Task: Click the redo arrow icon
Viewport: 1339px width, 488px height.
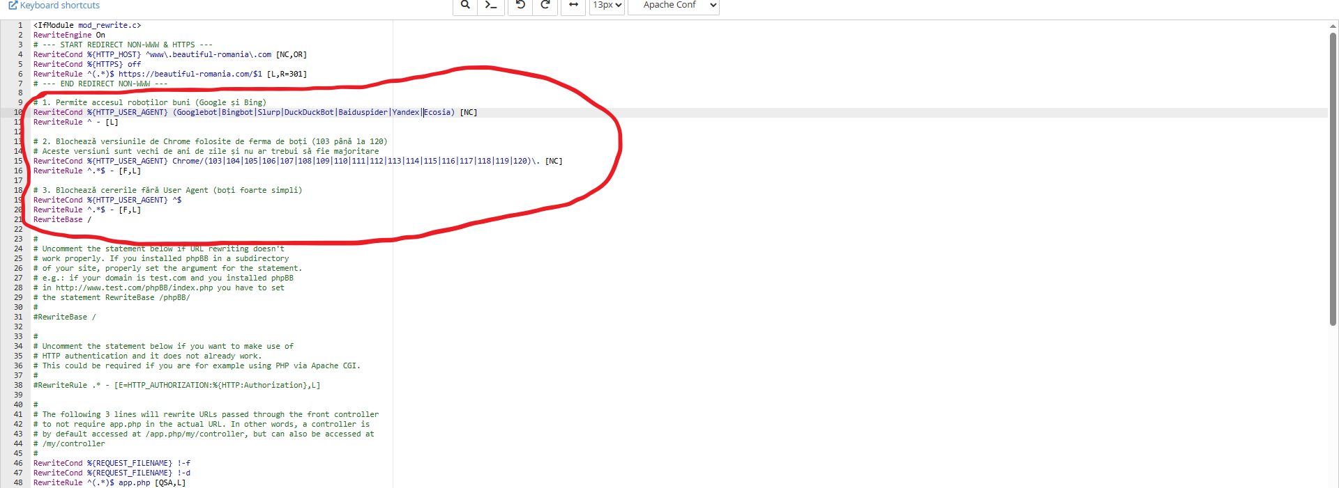Action: [545, 5]
